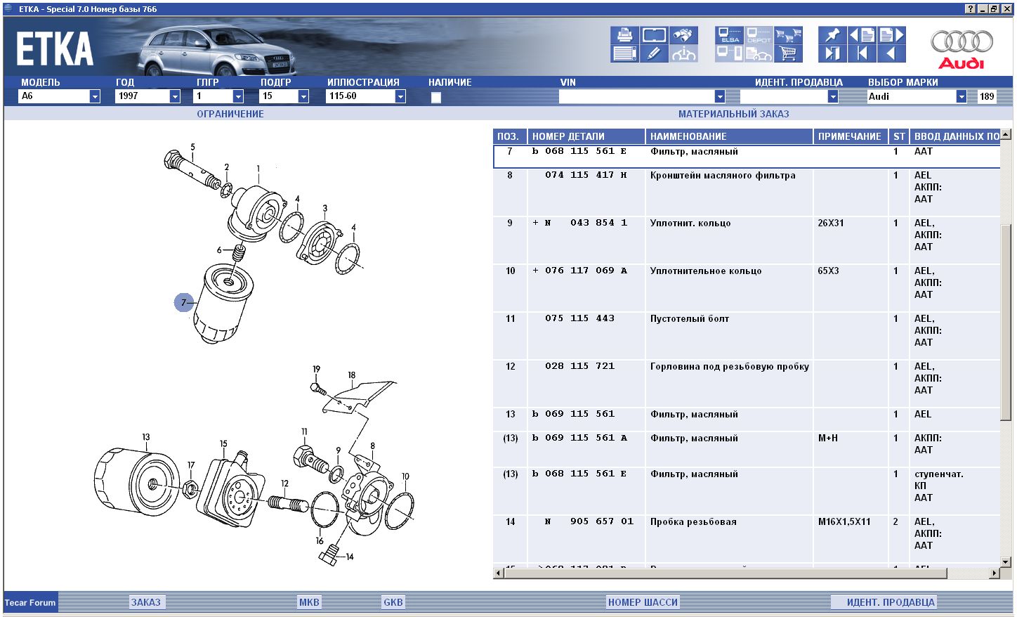Click the ПРИМЕЧАНИЕ column header
This screenshot has height=617, width=1017.
point(851,136)
